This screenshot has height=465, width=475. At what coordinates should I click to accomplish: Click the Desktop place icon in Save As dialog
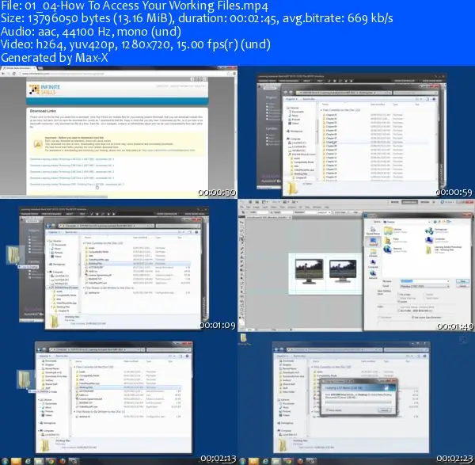(x=373, y=242)
